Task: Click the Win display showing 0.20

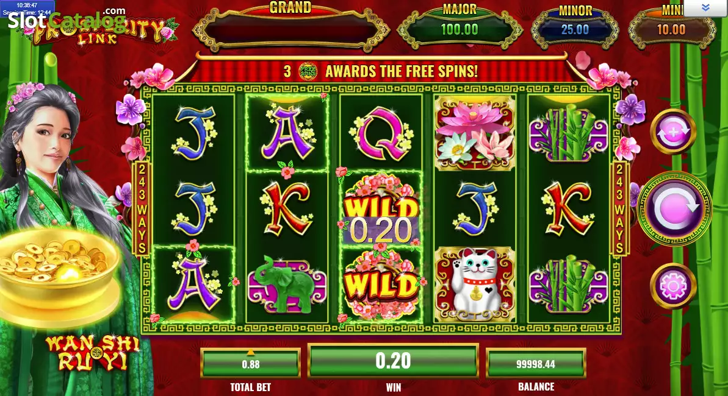Action: (x=393, y=361)
